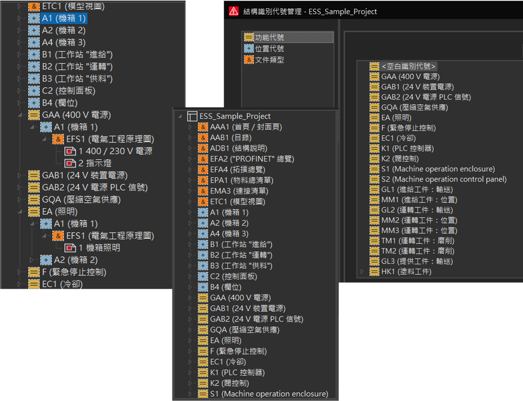Screen dimensions: 523x401
Task: Click the yellow icon beside 功能代號
Action: click(x=248, y=37)
